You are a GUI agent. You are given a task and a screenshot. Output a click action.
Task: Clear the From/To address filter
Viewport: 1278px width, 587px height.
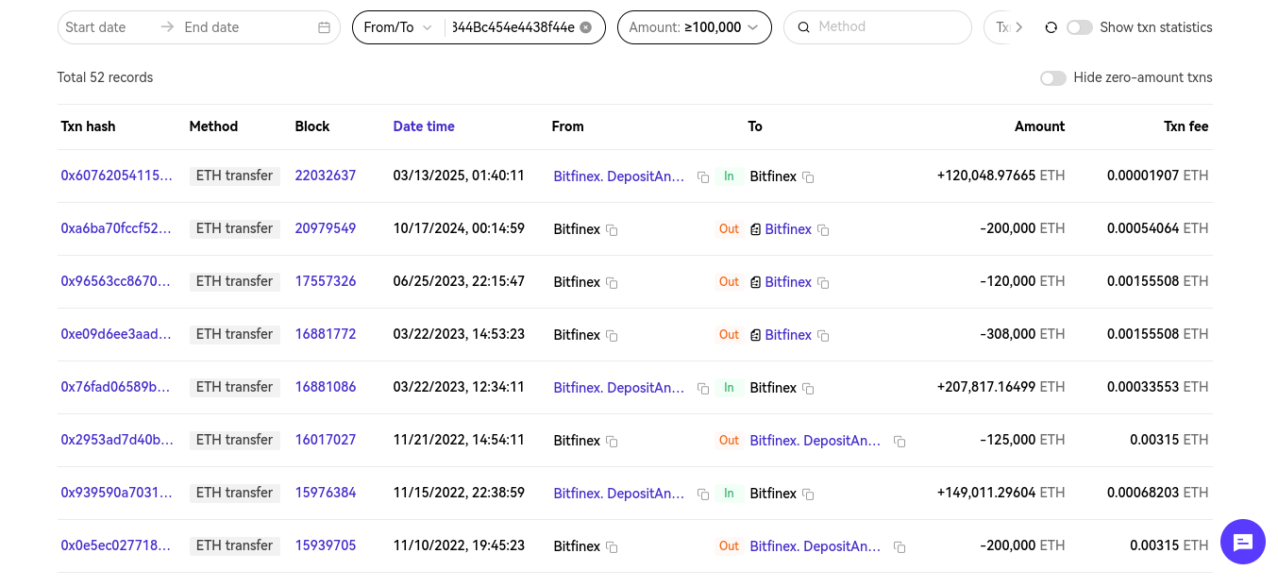tap(585, 27)
